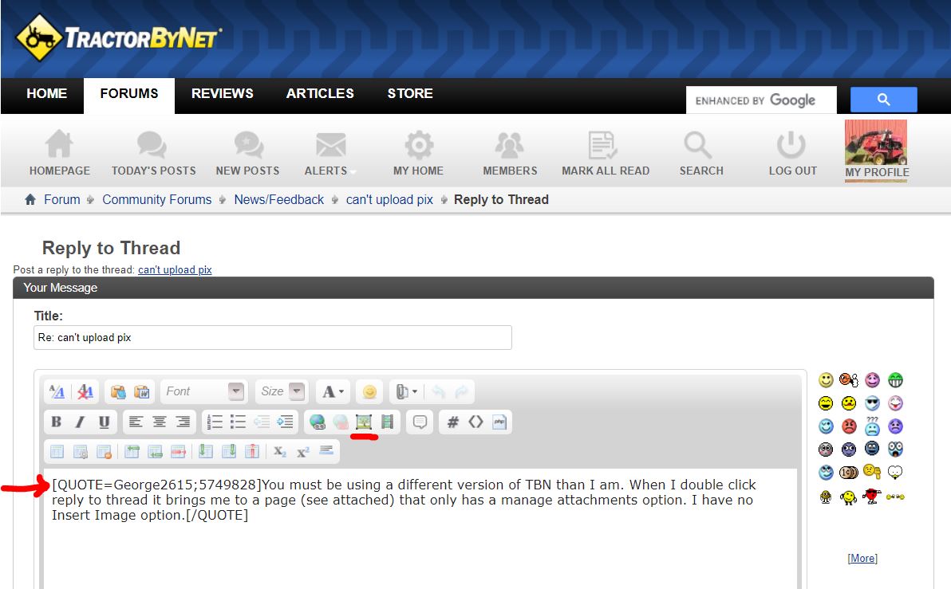The height and width of the screenshot is (589, 951).
Task: Open the ARTICLES nav tab
Action: point(320,94)
